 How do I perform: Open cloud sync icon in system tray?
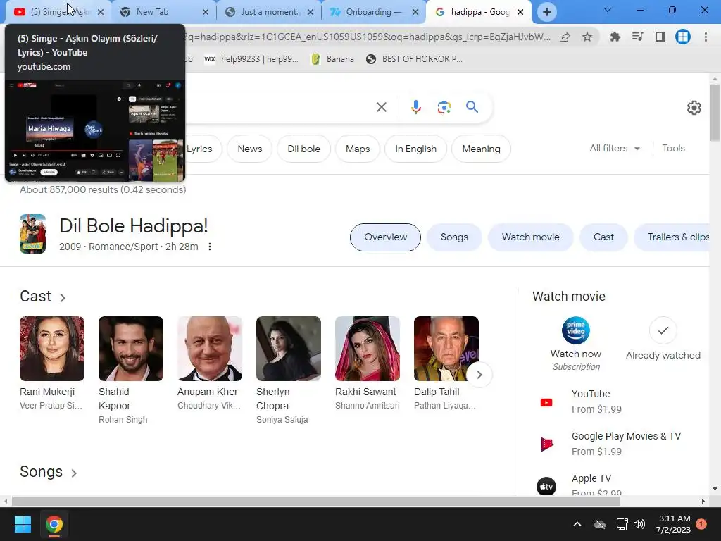[600, 524]
